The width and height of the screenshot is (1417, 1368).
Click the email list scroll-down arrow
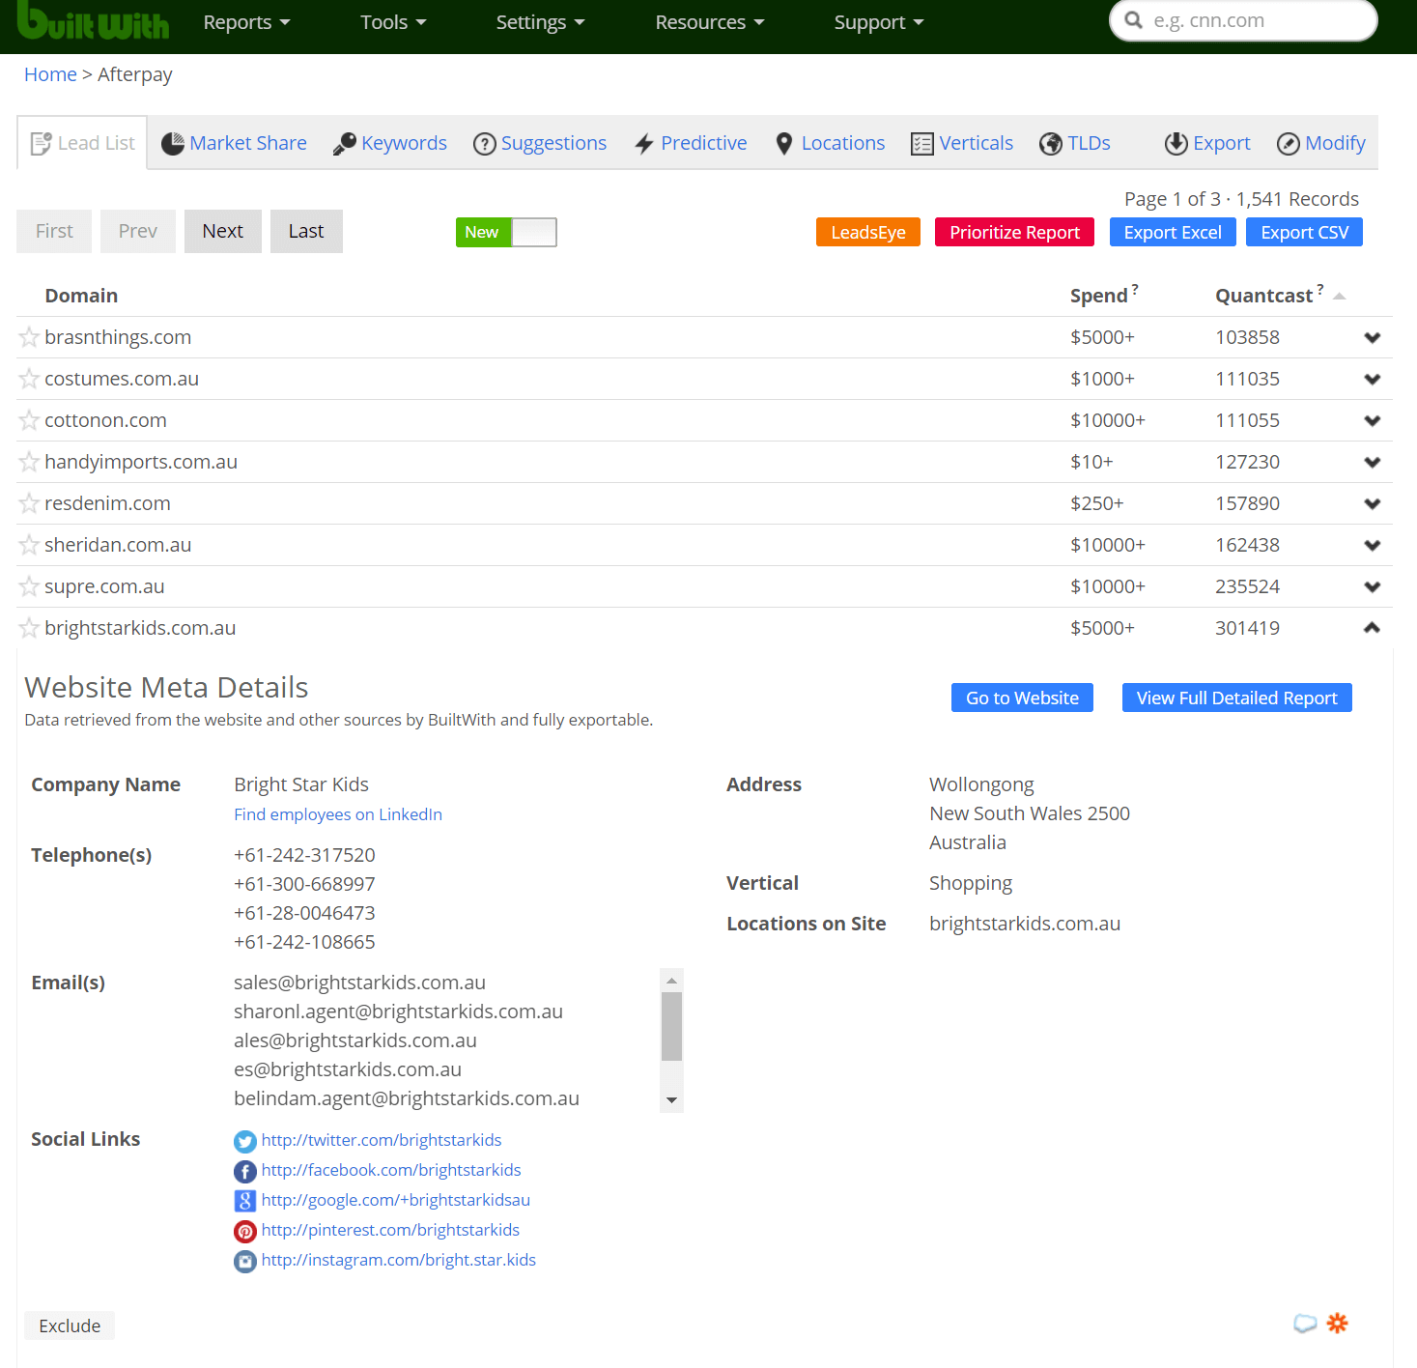[x=672, y=1100]
